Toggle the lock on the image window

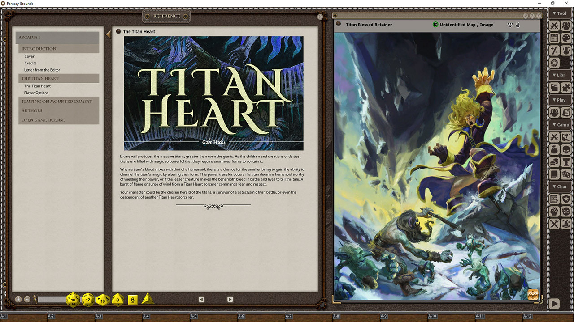(x=518, y=25)
